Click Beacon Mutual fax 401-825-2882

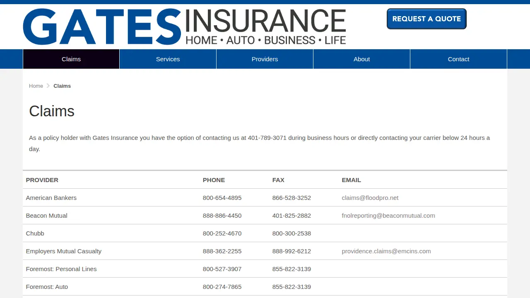tap(291, 216)
